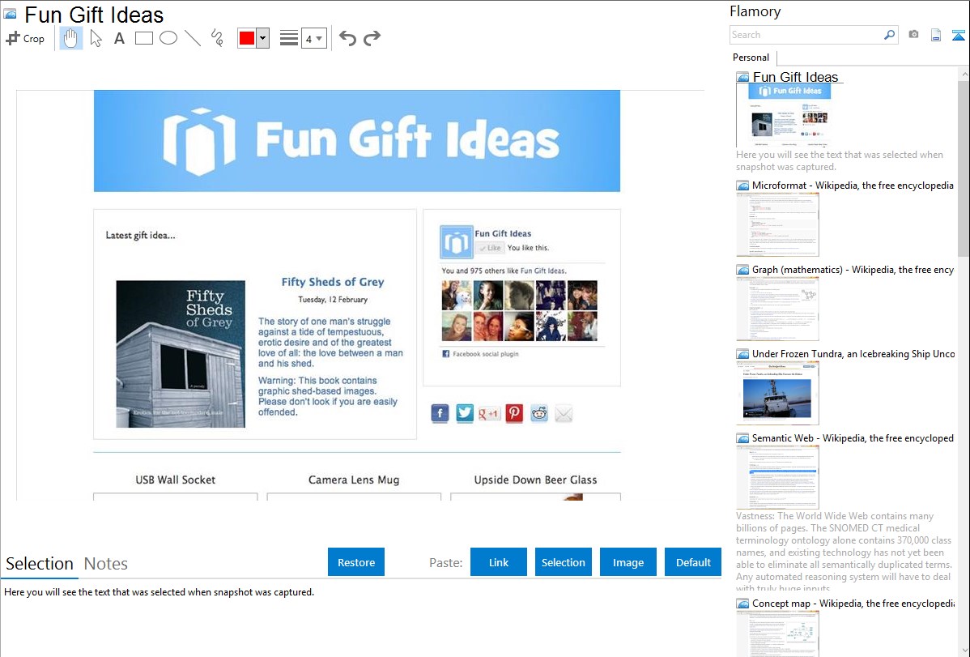Open the Upside Down Beer Glass heading
The image size is (970, 657).
536,480
